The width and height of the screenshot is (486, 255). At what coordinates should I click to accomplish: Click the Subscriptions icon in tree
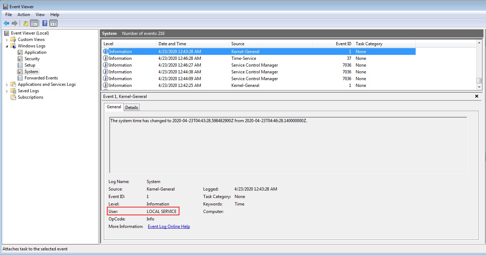click(13, 97)
